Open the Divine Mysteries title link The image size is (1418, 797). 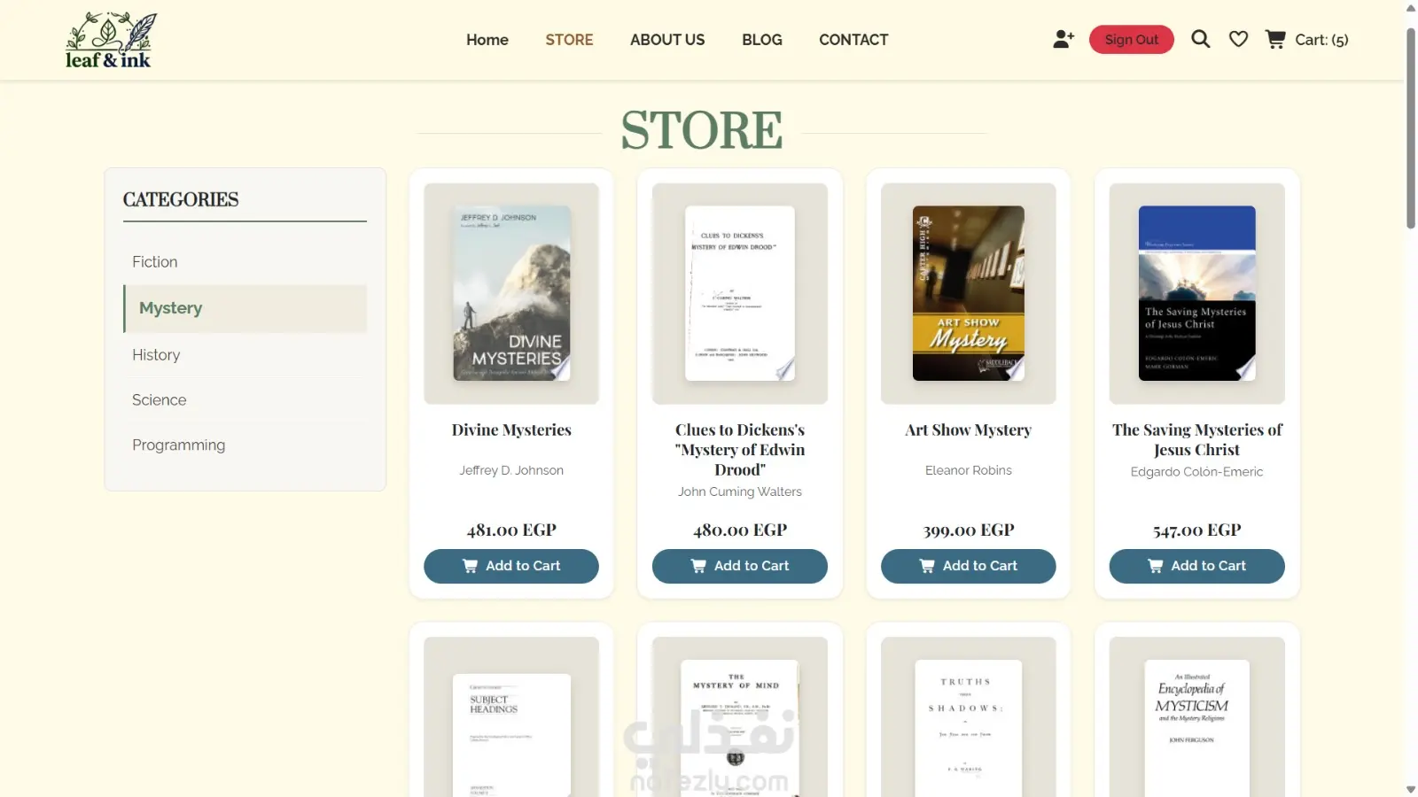(x=511, y=430)
